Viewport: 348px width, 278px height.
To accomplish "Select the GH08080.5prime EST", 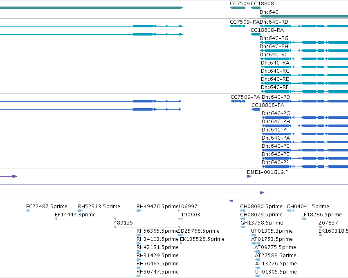I will click(243, 211).
